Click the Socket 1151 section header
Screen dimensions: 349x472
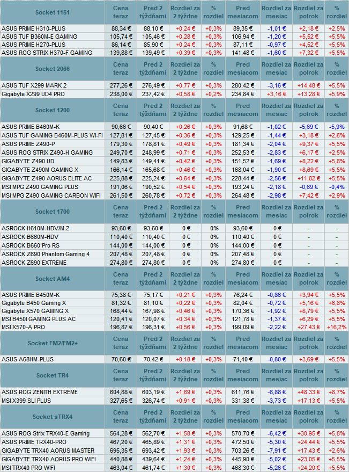[x=52, y=12]
